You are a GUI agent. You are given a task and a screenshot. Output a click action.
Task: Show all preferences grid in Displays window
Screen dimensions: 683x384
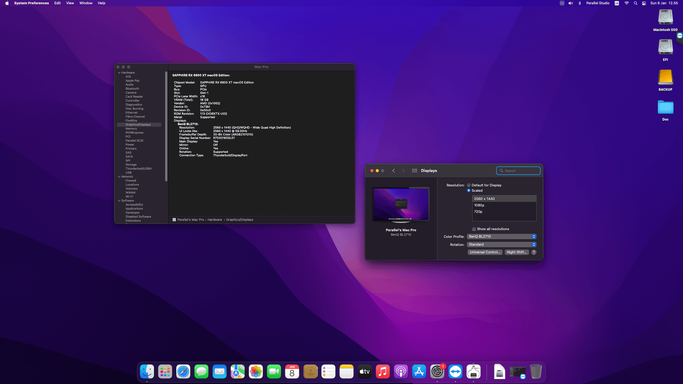coord(414,171)
